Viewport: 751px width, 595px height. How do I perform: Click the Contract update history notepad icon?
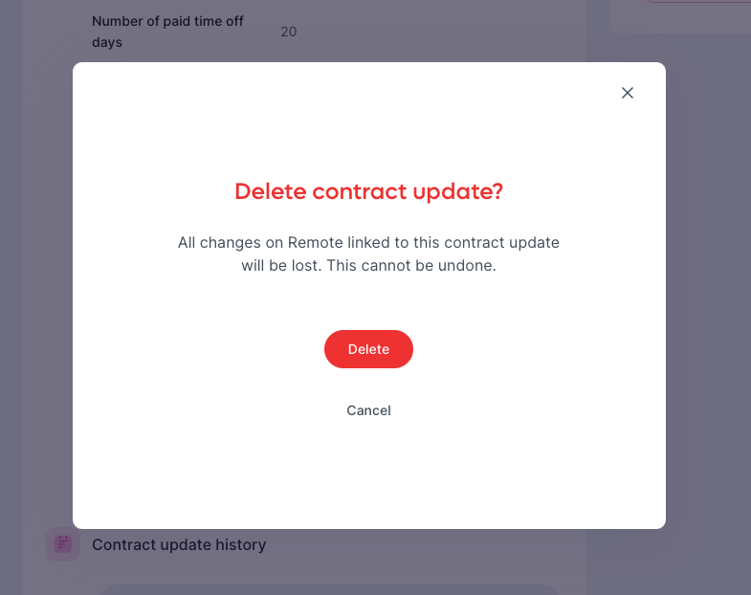click(63, 543)
